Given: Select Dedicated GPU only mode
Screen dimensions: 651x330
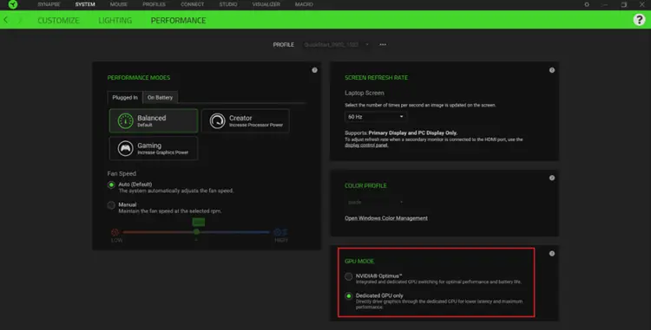Looking at the screenshot, I should [348, 295].
